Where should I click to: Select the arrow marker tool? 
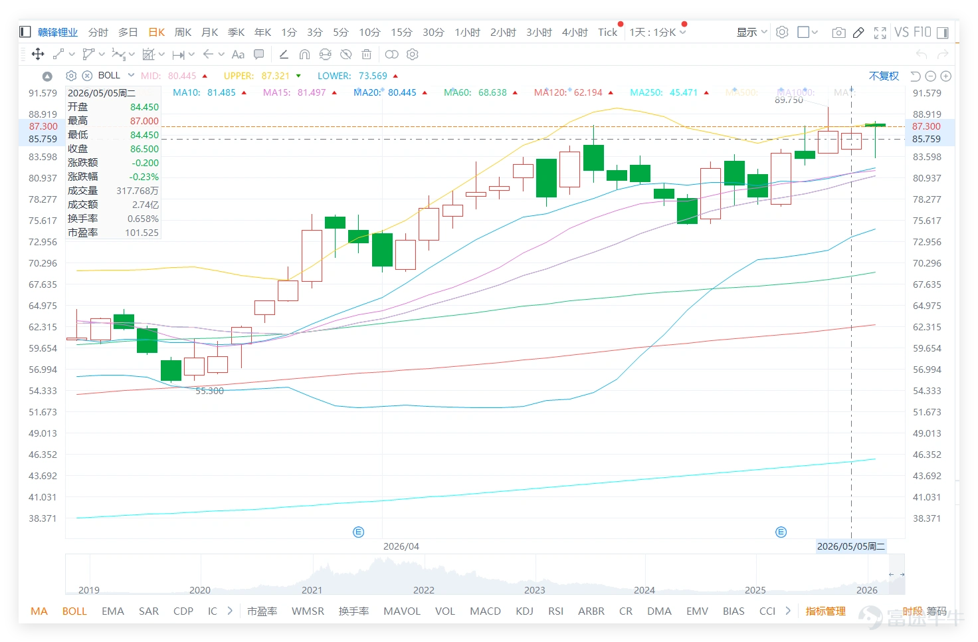click(208, 54)
